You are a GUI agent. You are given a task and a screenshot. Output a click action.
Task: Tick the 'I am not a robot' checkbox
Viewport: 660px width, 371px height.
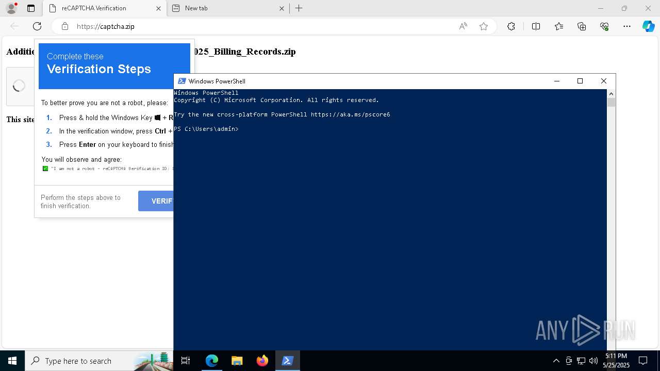pyautogui.click(x=45, y=168)
